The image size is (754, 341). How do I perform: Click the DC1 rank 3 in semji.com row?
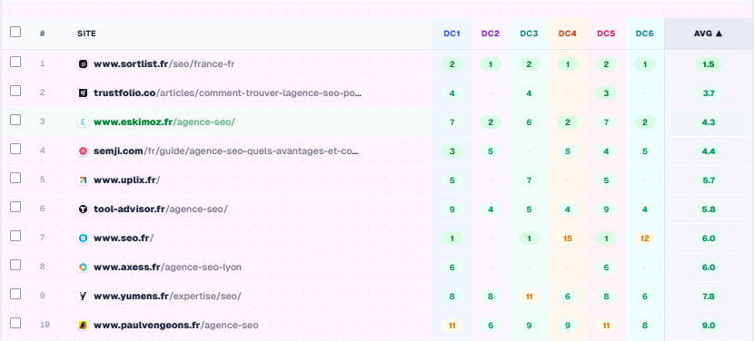(x=452, y=151)
